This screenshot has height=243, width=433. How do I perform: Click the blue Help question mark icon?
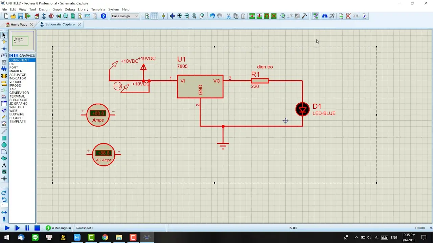(104, 16)
